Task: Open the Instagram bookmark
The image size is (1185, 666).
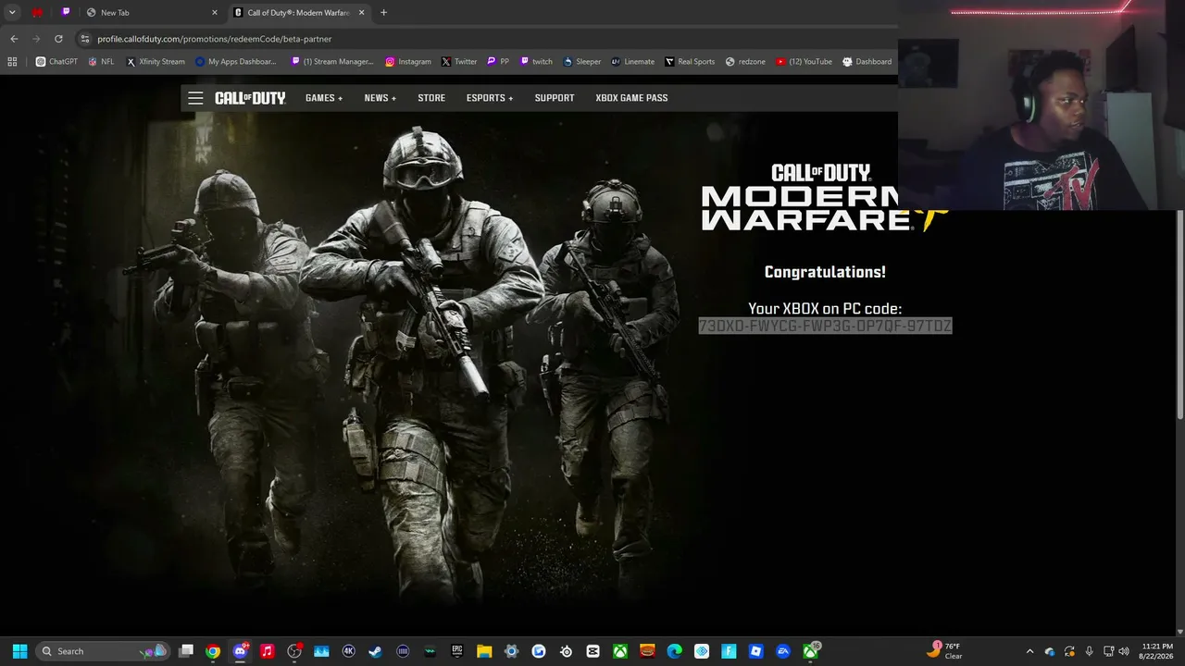Action: tap(408, 62)
